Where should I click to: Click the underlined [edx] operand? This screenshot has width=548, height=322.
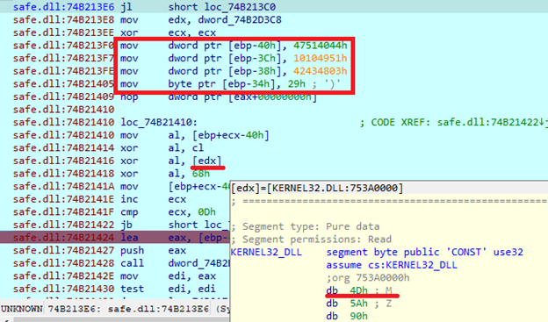coord(207,161)
